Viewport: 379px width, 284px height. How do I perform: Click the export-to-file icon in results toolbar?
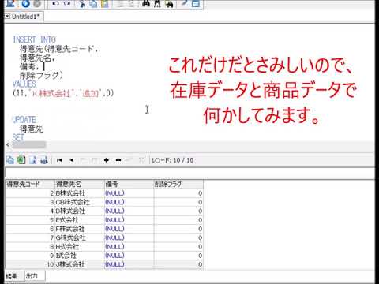[x=33, y=160]
